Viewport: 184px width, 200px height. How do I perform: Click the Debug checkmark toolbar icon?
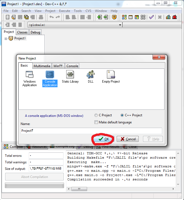[151, 17]
